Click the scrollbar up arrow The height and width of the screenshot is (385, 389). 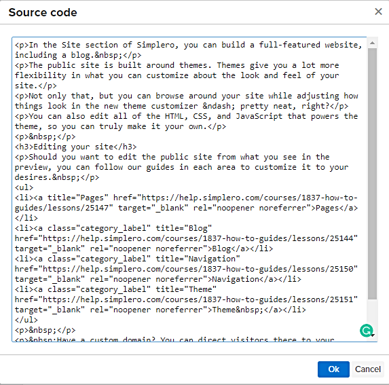pyautogui.click(x=372, y=43)
